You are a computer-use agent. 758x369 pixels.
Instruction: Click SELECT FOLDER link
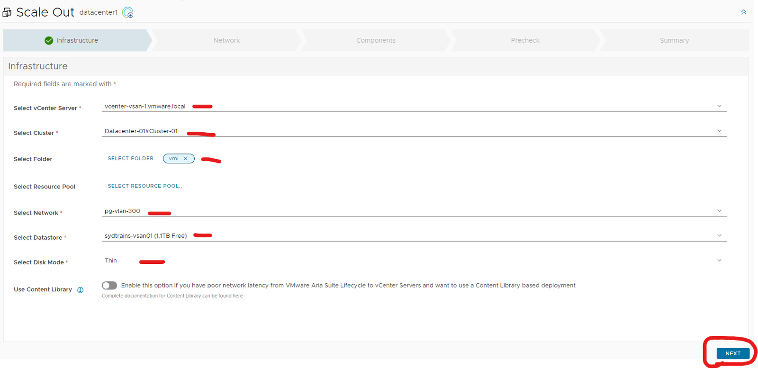(x=132, y=159)
